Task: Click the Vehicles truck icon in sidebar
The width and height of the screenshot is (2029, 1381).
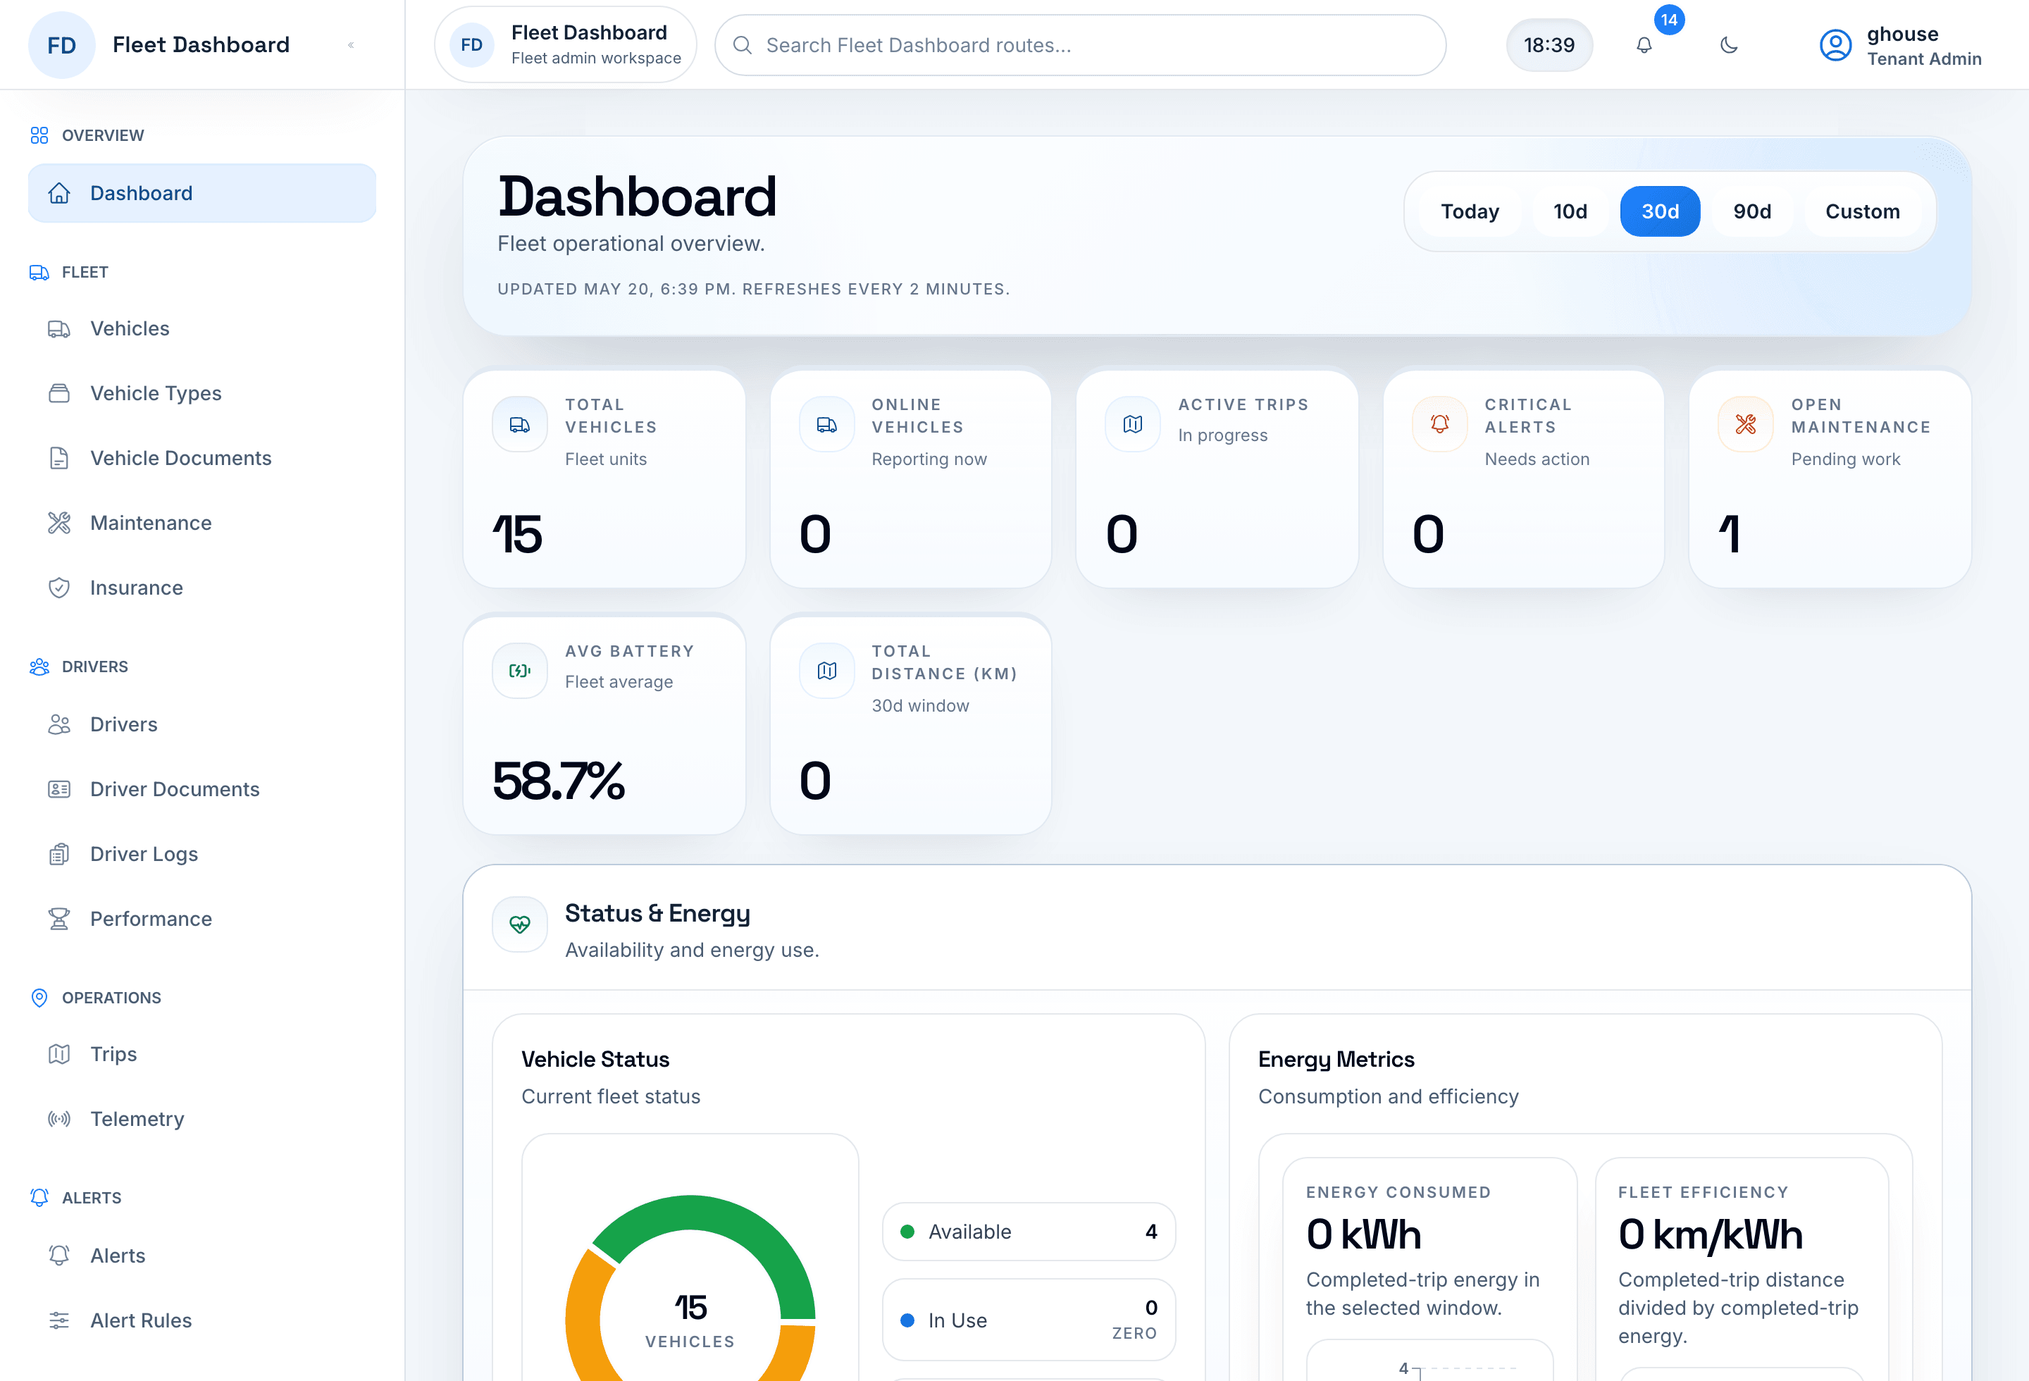Action: [58, 329]
